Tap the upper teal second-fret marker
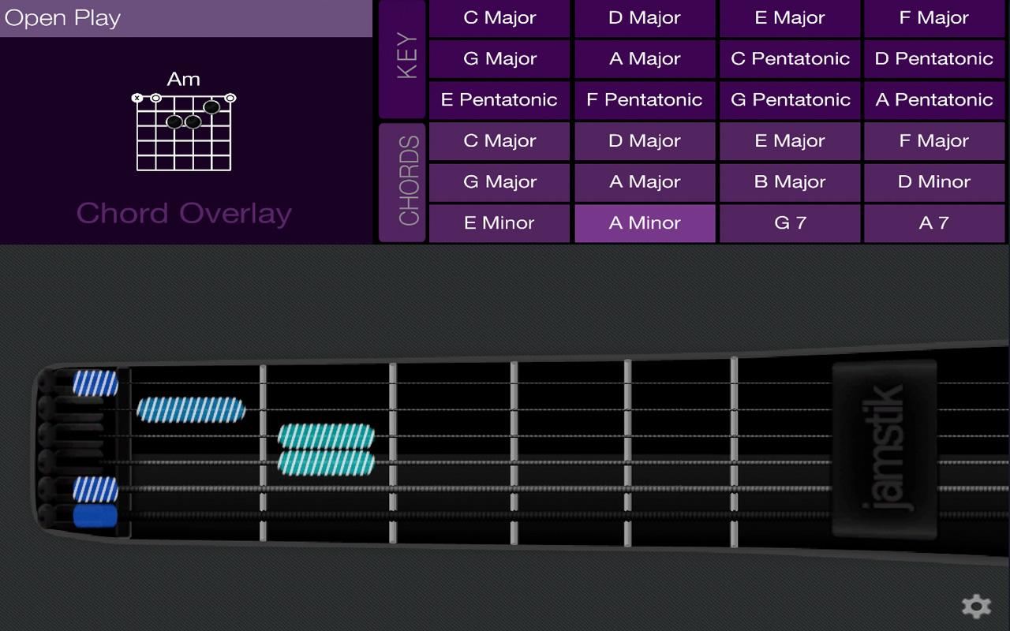 [x=326, y=436]
